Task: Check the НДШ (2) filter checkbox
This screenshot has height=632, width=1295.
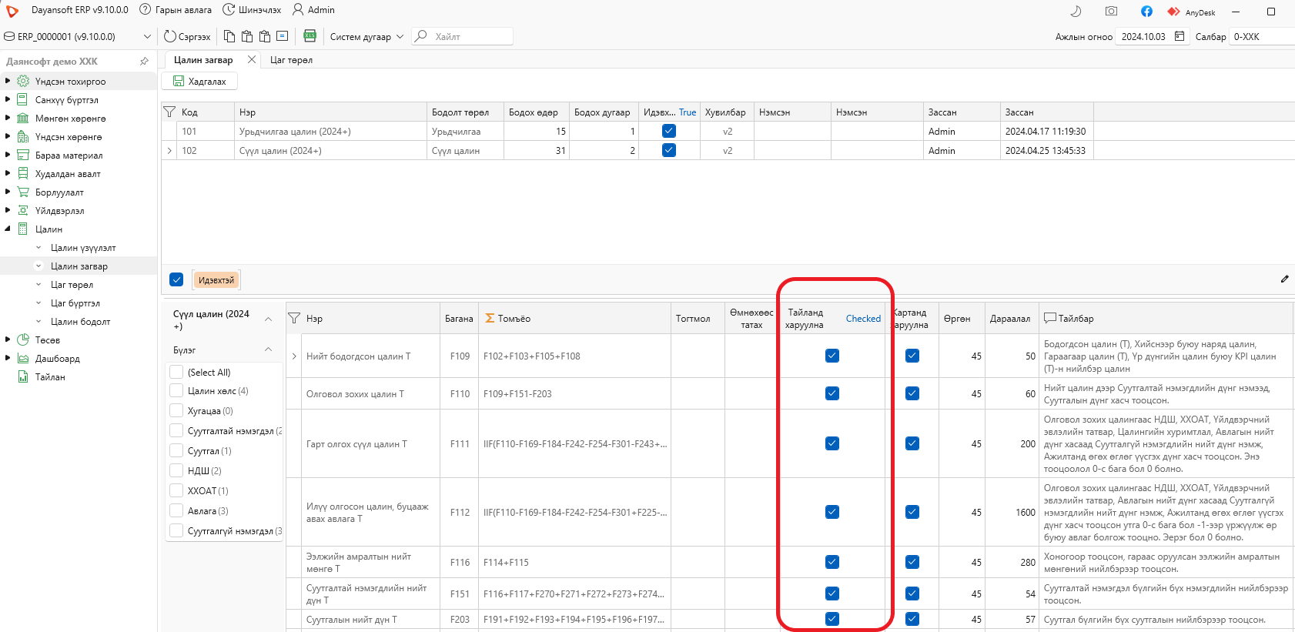Action: [x=176, y=470]
